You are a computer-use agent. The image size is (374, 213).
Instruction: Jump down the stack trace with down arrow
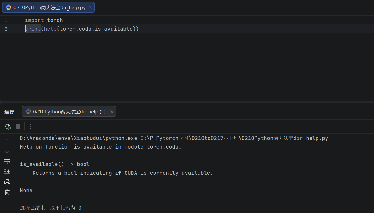[7, 151]
